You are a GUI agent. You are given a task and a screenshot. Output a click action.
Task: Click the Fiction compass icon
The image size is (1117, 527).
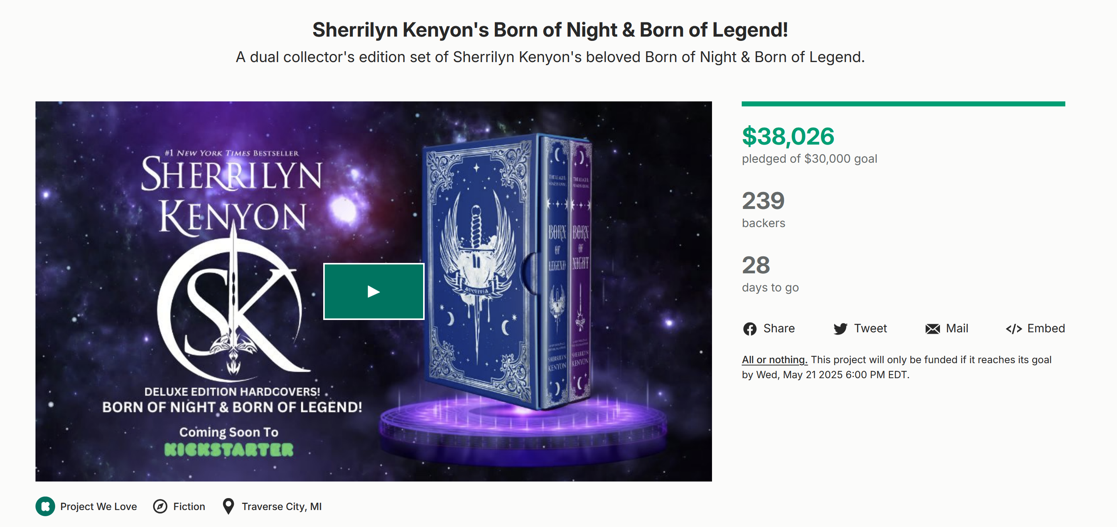click(160, 506)
